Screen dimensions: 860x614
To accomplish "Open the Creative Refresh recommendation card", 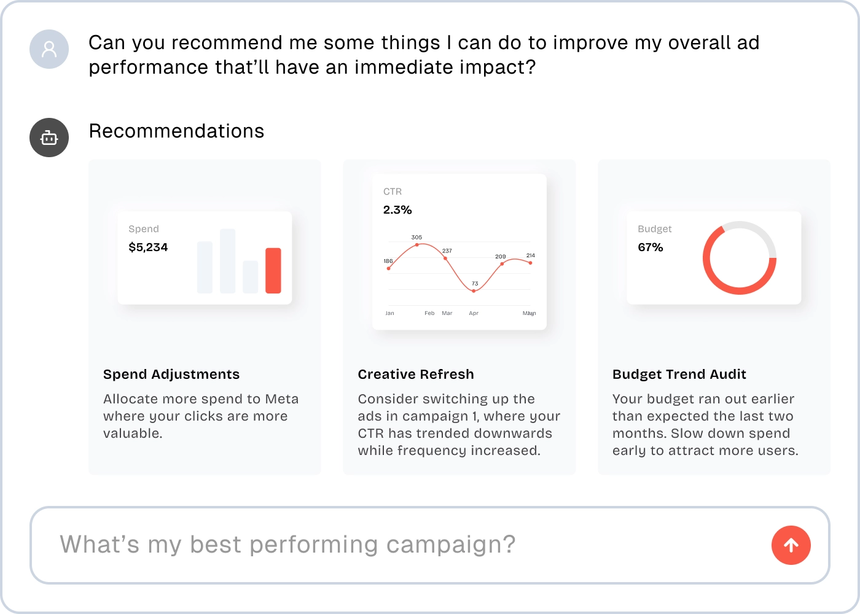I will click(x=459, y=317).
